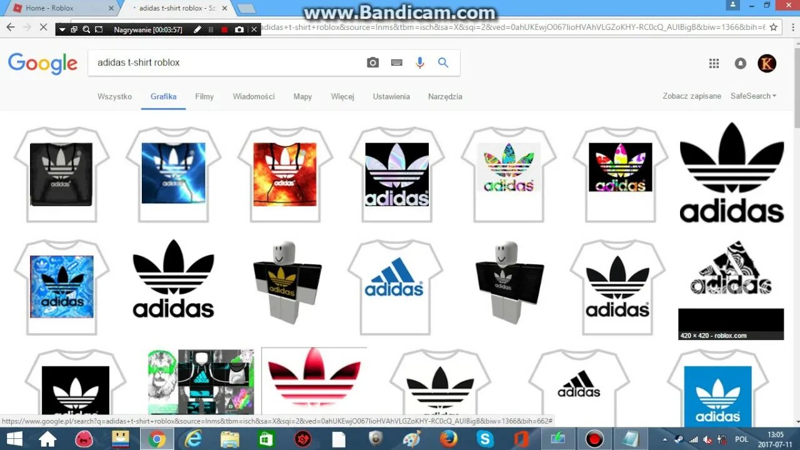Open the blue lightning adidas t-shirt thumbnail
Screen dimensions: 800x450
click(x=173, y=174)
